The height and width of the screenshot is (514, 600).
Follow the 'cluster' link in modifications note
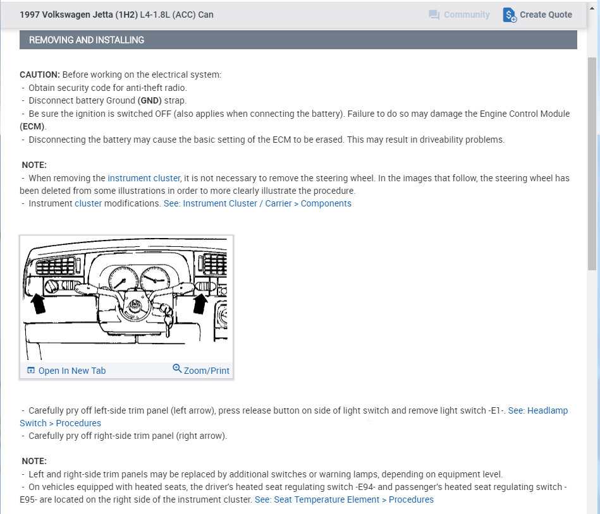89,203
